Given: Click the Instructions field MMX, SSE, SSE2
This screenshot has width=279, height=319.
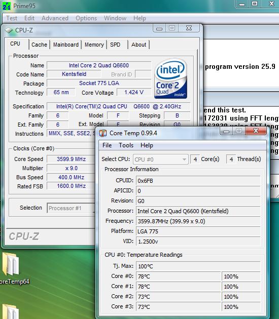Looking at the screenshot, I should coord(71,134).
